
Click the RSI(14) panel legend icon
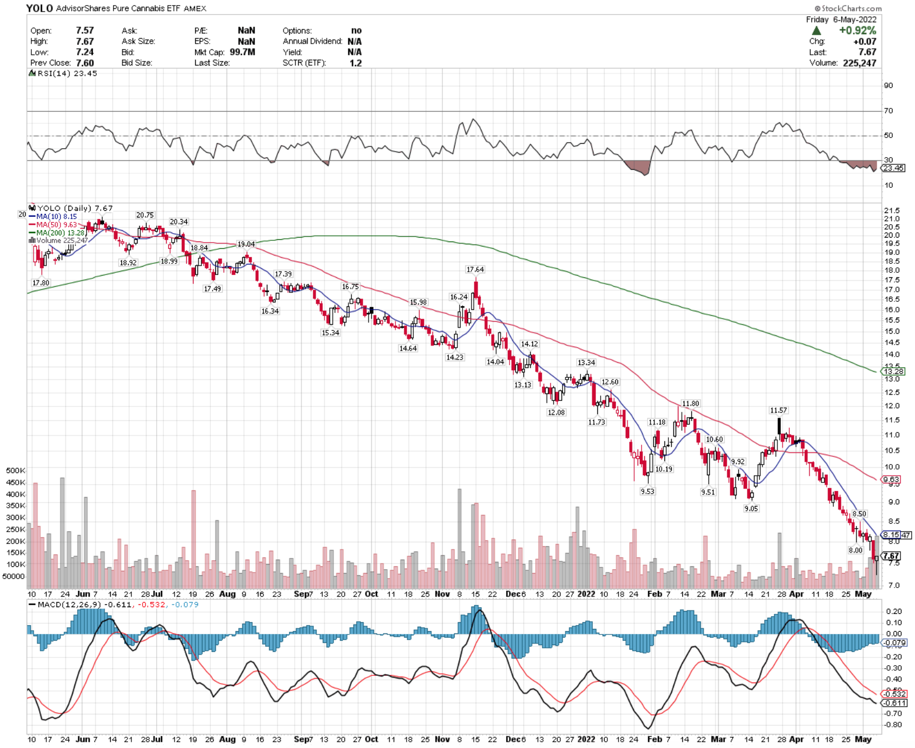click(x=32, y=73)
